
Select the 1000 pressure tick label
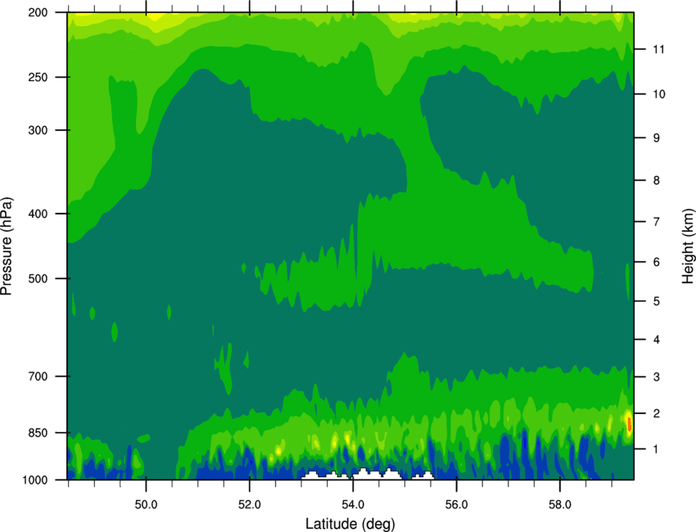[x=34, y=480]
